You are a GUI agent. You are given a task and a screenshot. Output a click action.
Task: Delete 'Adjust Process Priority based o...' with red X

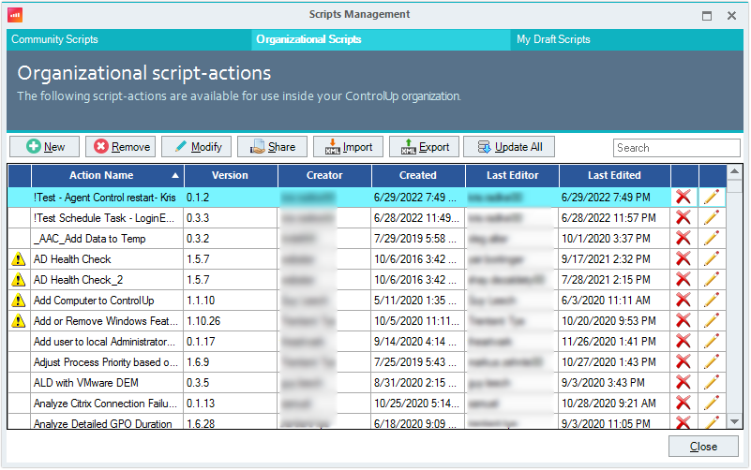[x=683, y=361]
